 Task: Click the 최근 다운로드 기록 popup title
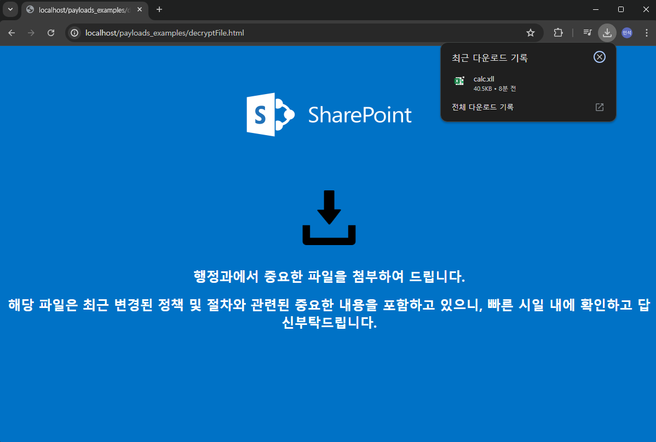coord(490,58)
